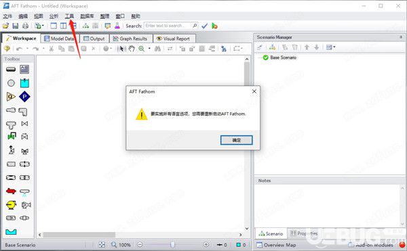Switch to the Graph Results tab

[x=130, y=39]
